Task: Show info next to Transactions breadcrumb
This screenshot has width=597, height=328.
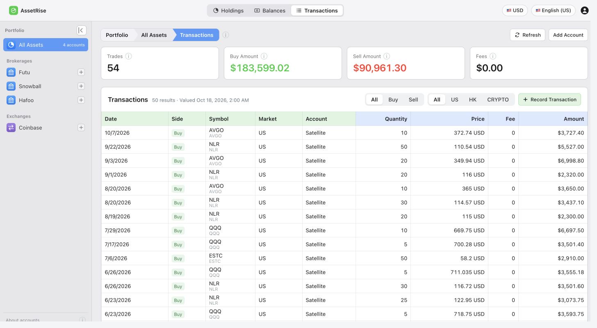Action: [x=226, y=35]
